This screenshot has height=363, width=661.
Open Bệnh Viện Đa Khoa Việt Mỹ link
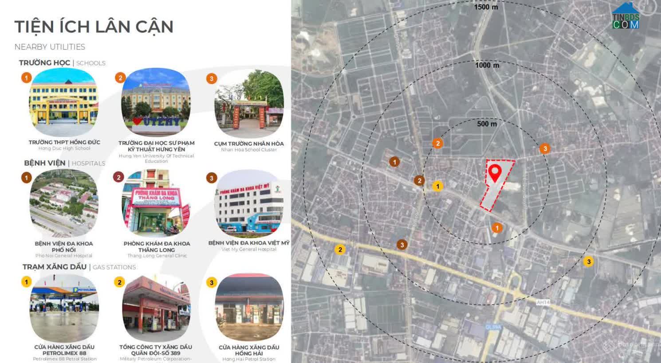pos(249,242)
